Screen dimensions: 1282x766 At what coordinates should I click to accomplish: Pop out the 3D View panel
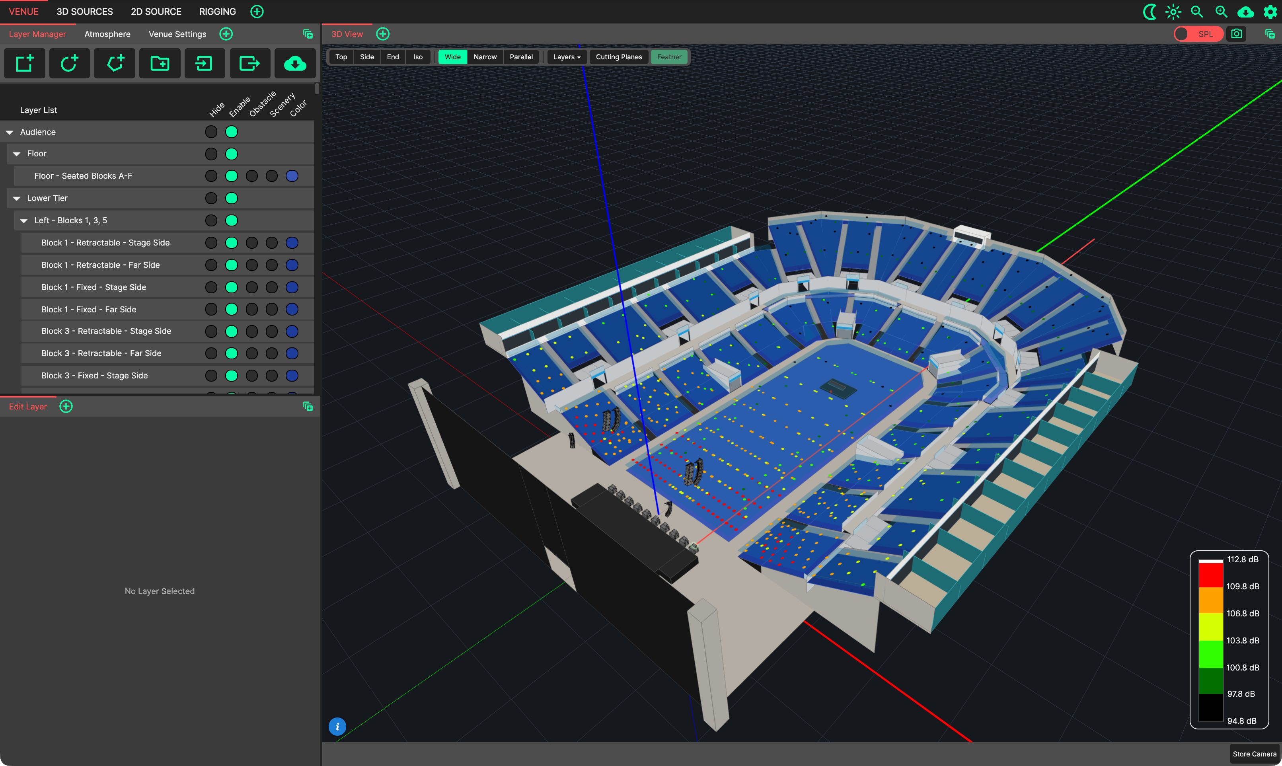point(1270,34)
